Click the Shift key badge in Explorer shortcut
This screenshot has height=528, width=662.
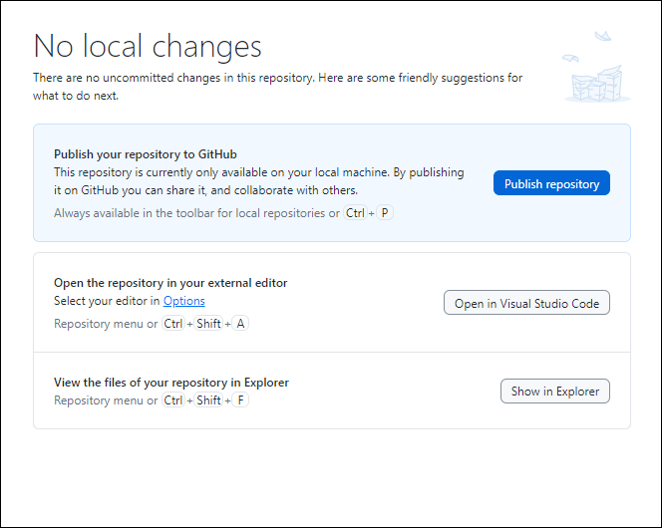click(208, 400)
